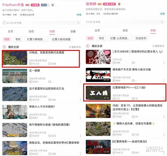Switch to 主页 tab on right profile
Viewport: 167px width, 156px height.
[x=97, y=30]
